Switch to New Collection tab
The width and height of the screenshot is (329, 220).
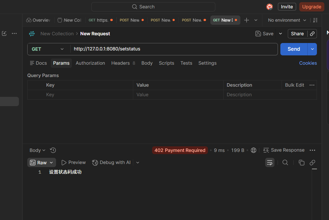click(69, 20)
